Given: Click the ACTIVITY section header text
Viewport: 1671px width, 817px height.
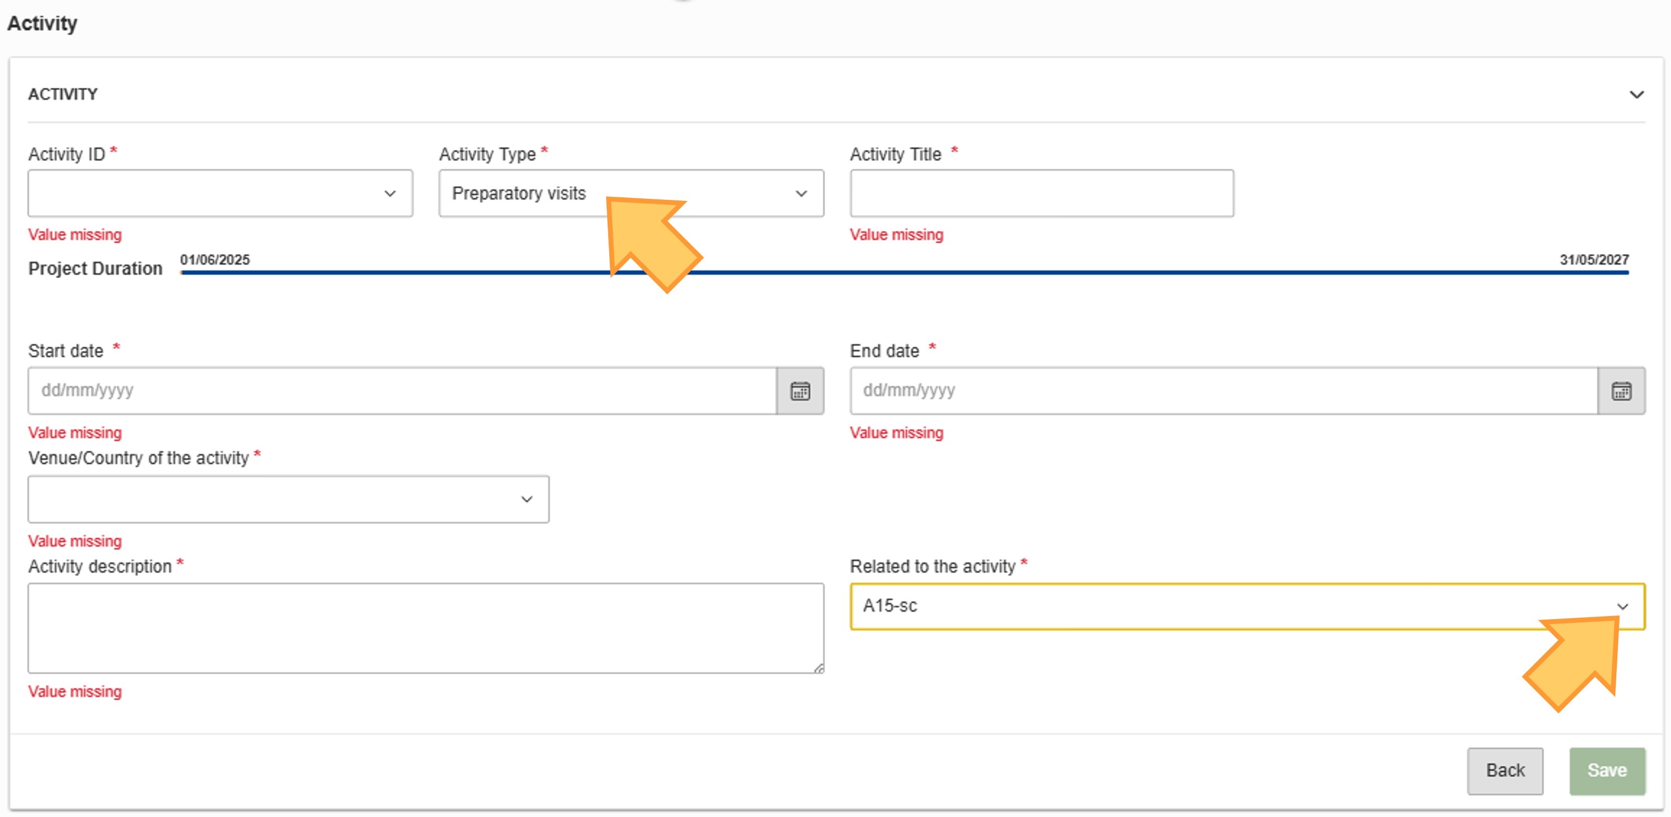Looking at the screenshot, I should pyautogui.click(x=63, y=95).
